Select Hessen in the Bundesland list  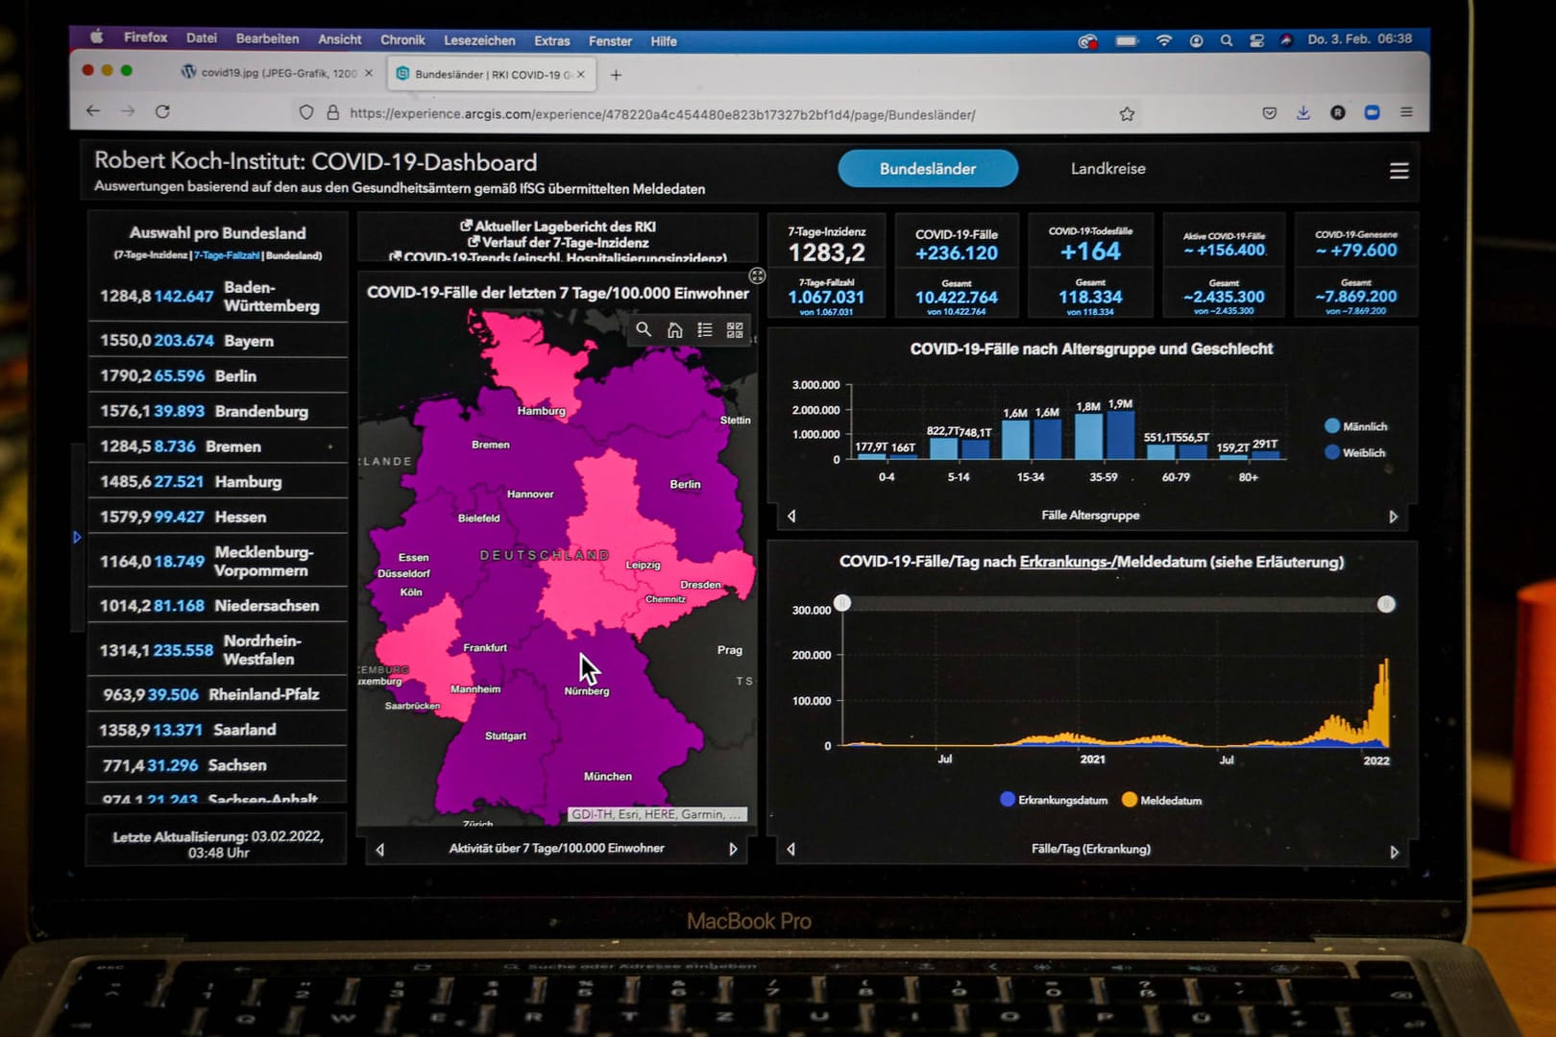[x=218, y=517]
